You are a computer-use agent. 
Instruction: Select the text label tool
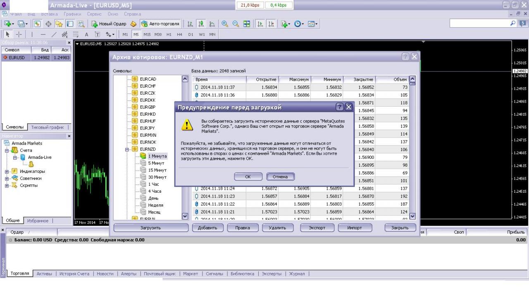coord(97,34)
